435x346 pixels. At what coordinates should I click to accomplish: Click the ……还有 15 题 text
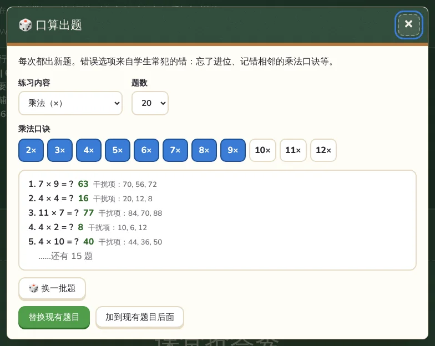(x=65, y=256)
